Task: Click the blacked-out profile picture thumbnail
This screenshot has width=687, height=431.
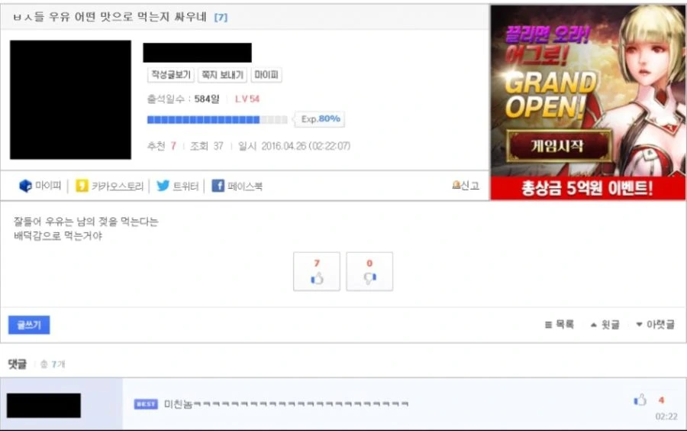Action: (x=70, y=99)
